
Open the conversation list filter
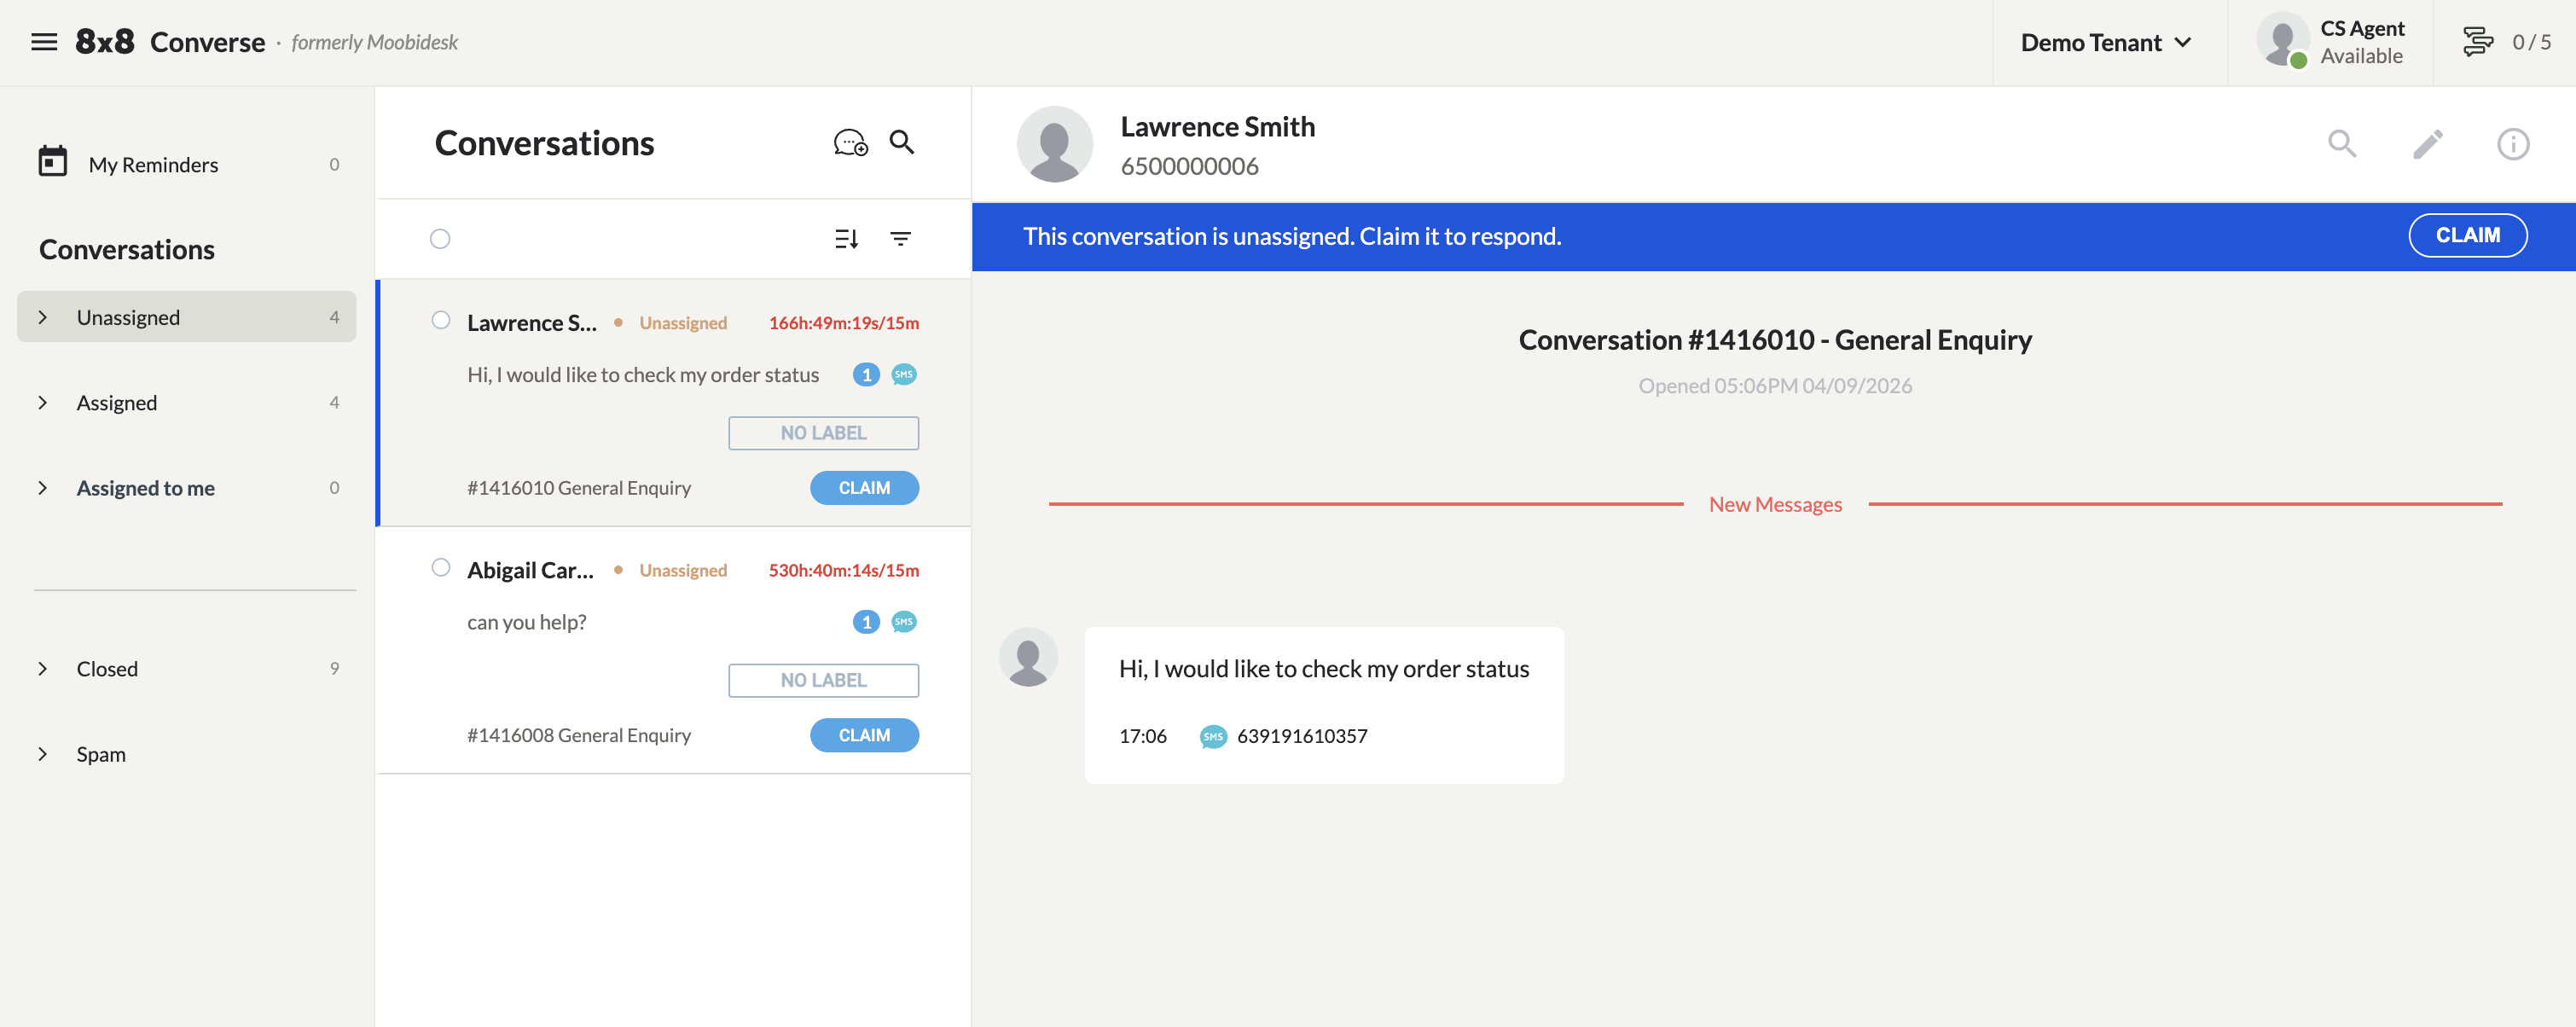(x=901, y=238)
